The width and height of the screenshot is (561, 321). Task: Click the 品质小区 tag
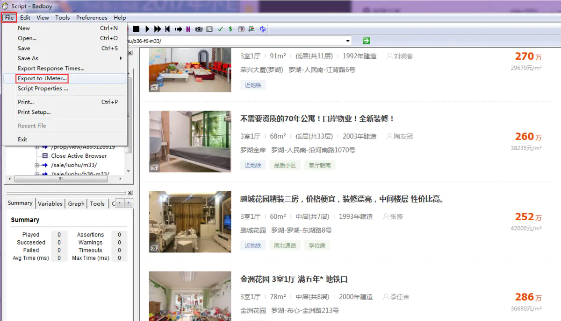coord(285,165)
